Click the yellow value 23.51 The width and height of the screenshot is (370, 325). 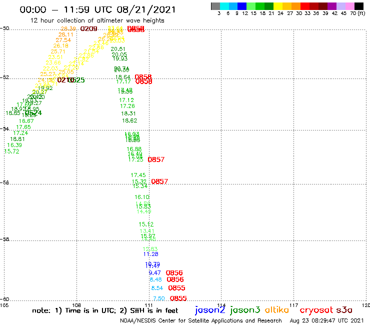pos(55,57)
